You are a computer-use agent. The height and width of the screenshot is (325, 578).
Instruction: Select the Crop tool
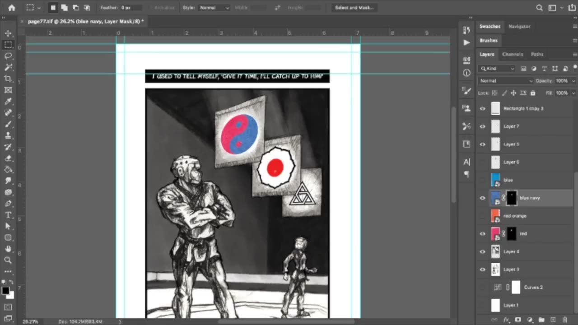point(8,79)
